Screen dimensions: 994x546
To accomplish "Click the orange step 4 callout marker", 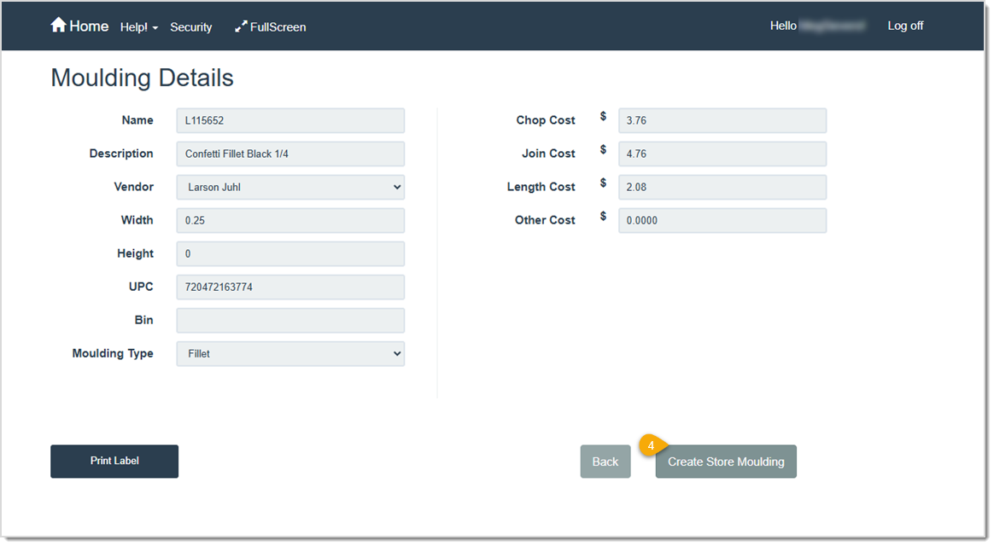I will [x=650, y=444].
